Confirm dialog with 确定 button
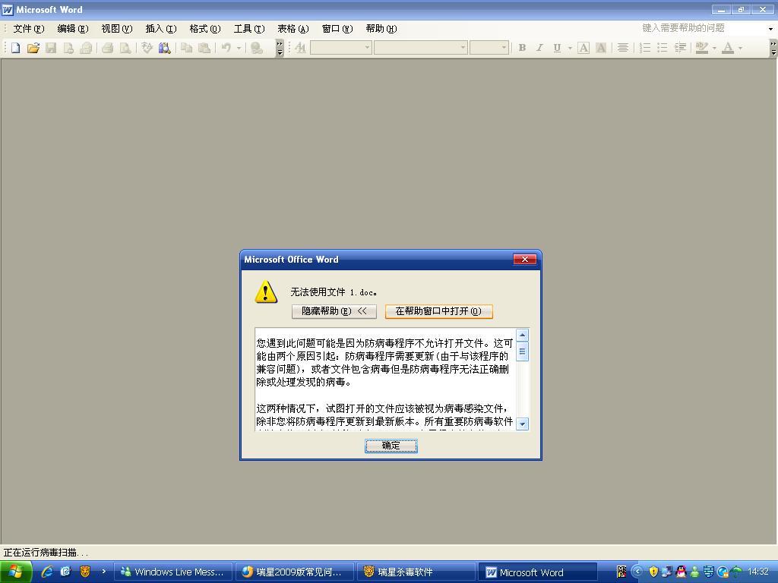 [391, 446]
